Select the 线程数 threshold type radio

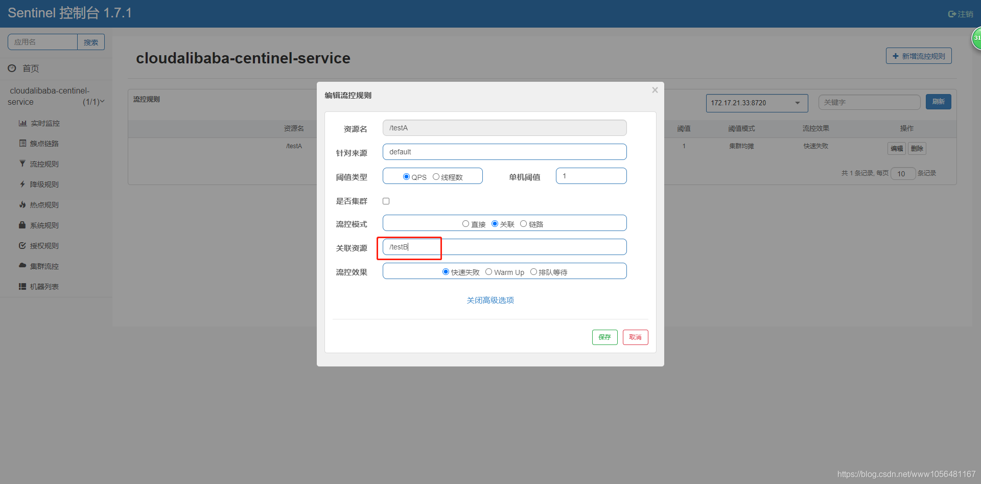coord(436,177)
